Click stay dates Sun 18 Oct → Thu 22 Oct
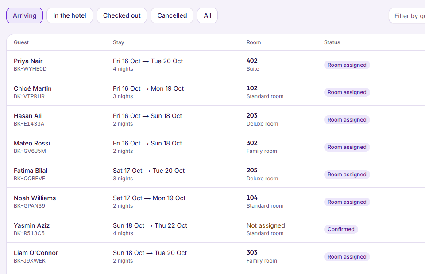Screen dimensions: 425x274 click(150, 225)
